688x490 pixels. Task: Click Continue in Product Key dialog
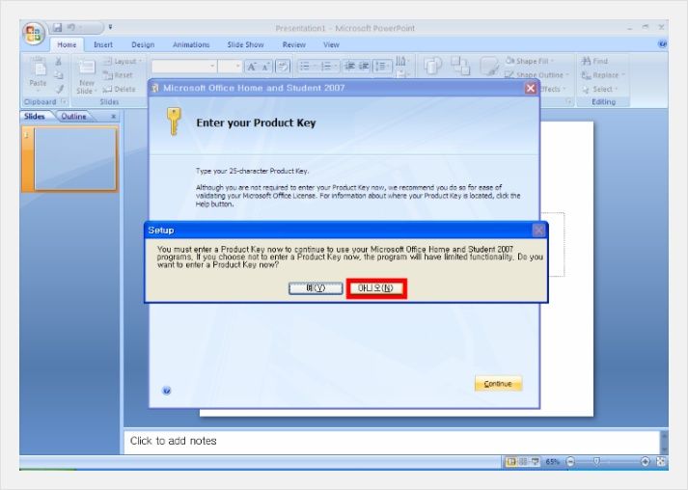coord(498,383)
